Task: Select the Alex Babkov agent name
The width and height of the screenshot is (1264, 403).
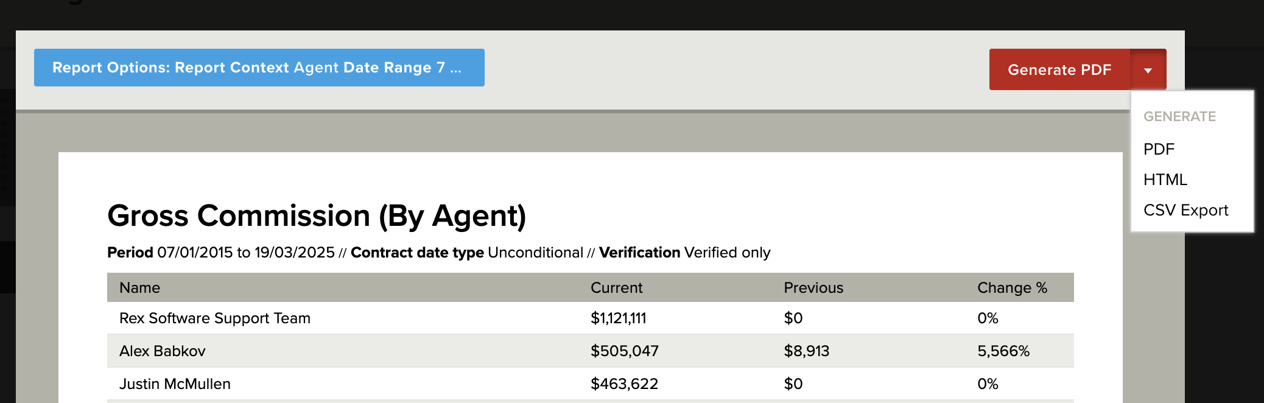Action: coord(163,351)
